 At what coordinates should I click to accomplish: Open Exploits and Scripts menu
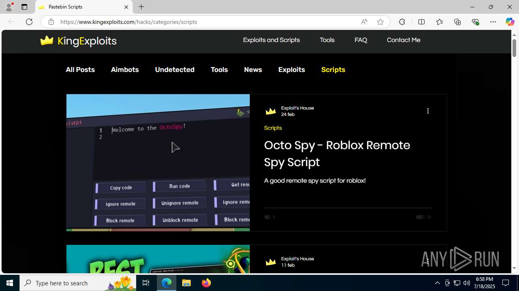click(x=271, y=40)
